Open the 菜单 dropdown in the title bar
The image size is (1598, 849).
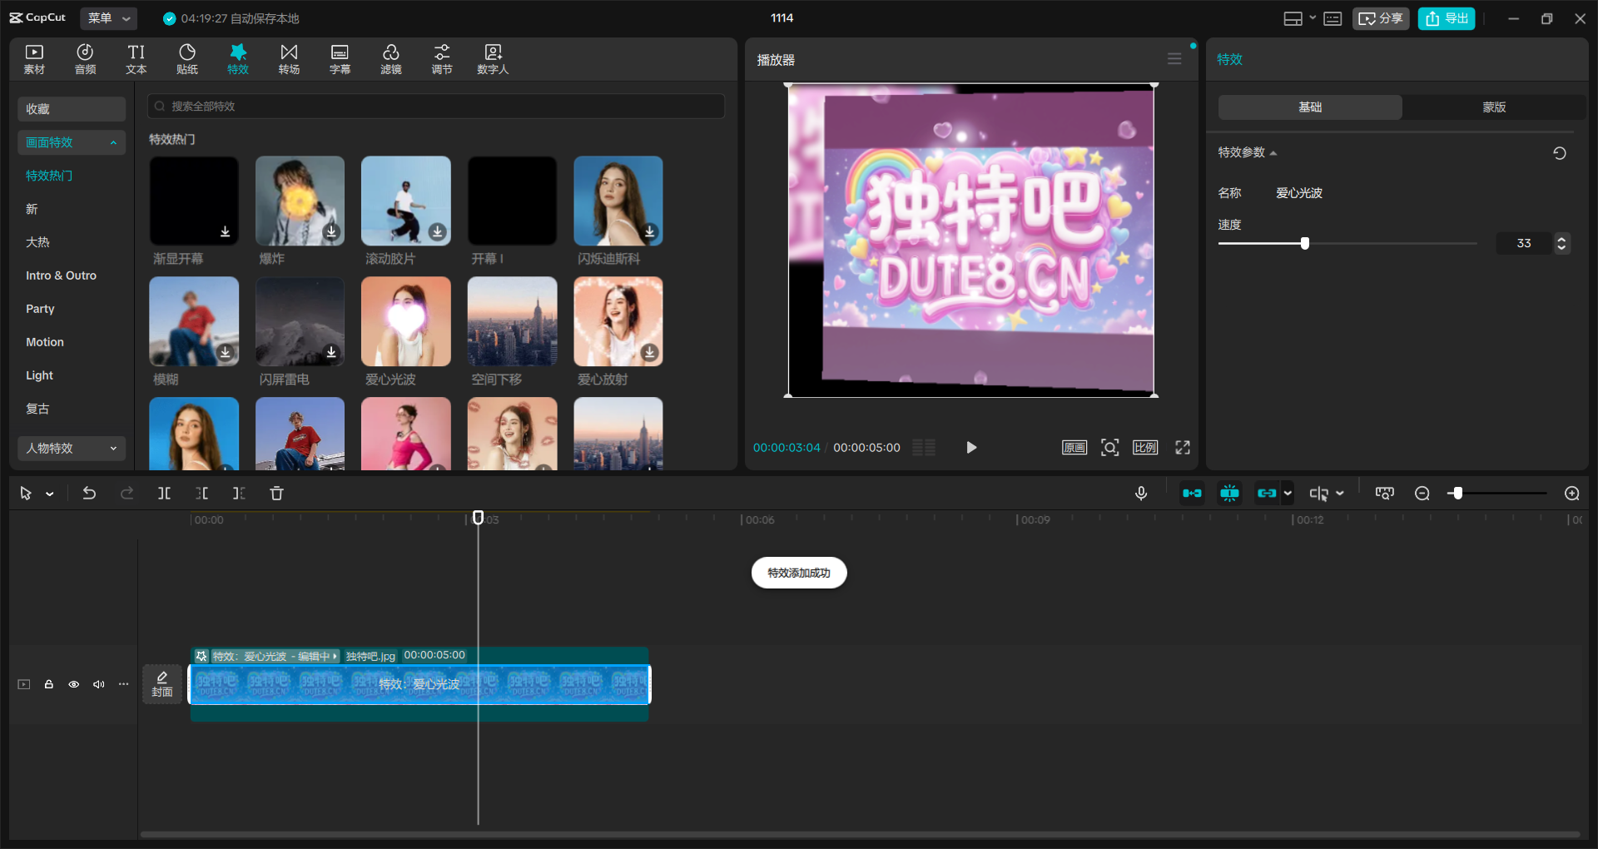[107, 17]
